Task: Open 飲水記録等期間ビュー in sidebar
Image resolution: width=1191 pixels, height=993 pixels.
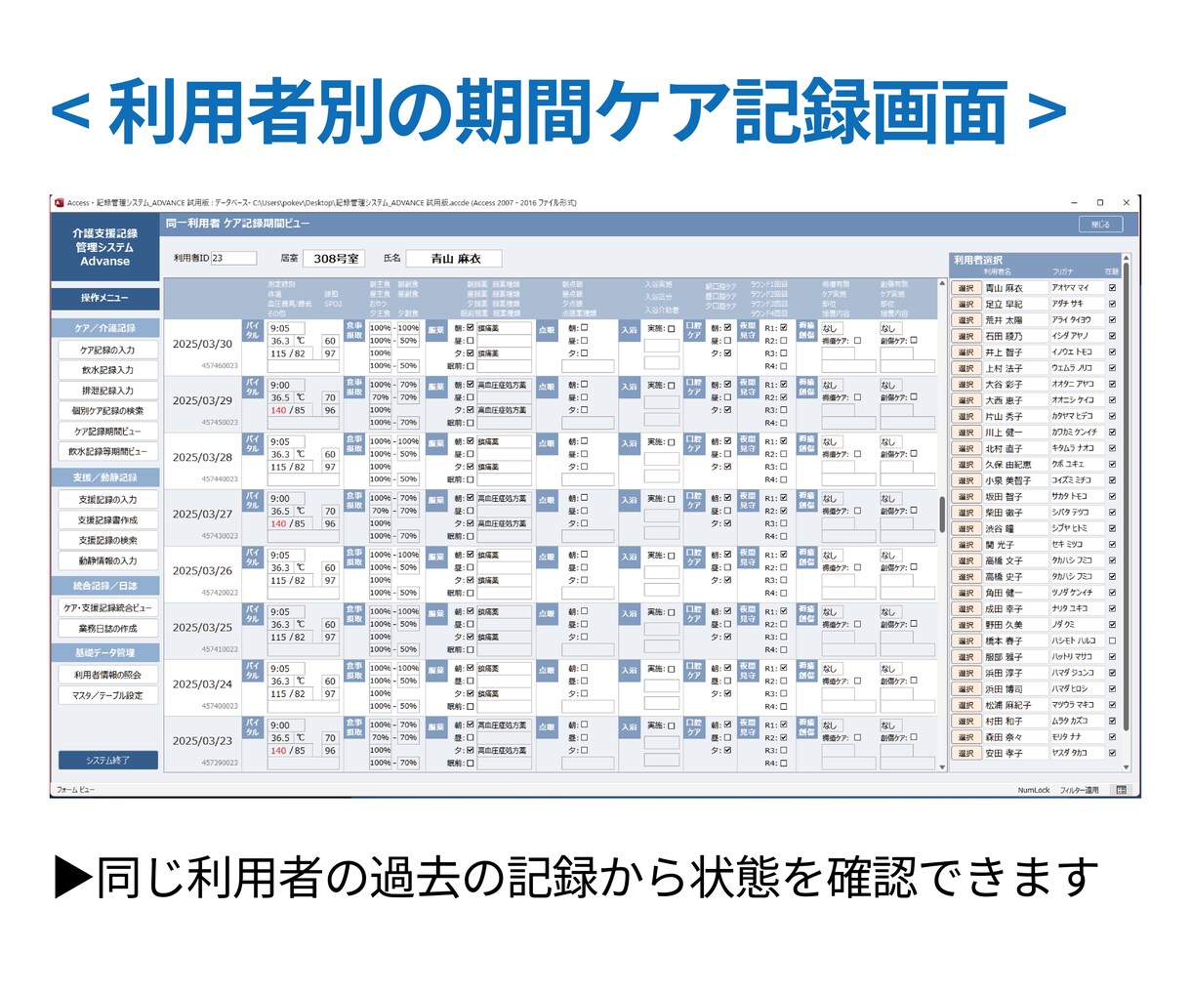Action: pyautogui.click(x=107, y=452)
